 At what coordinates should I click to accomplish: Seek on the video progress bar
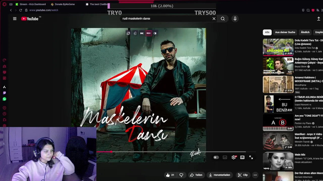click(177, 152)
